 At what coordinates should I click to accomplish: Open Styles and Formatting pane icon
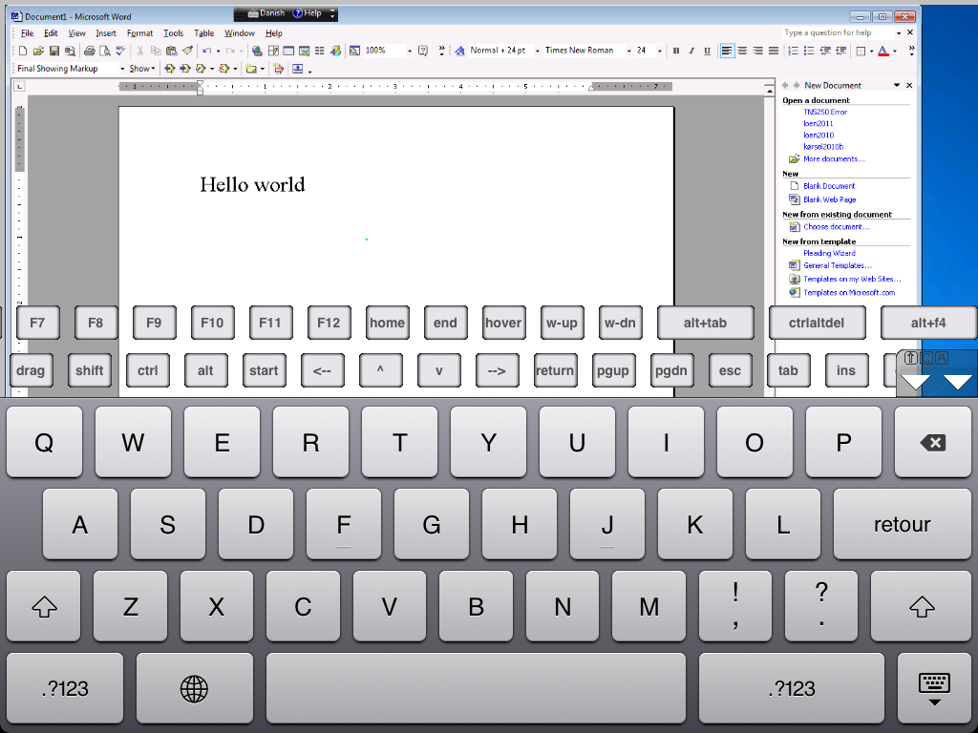[x=459, y=52]
